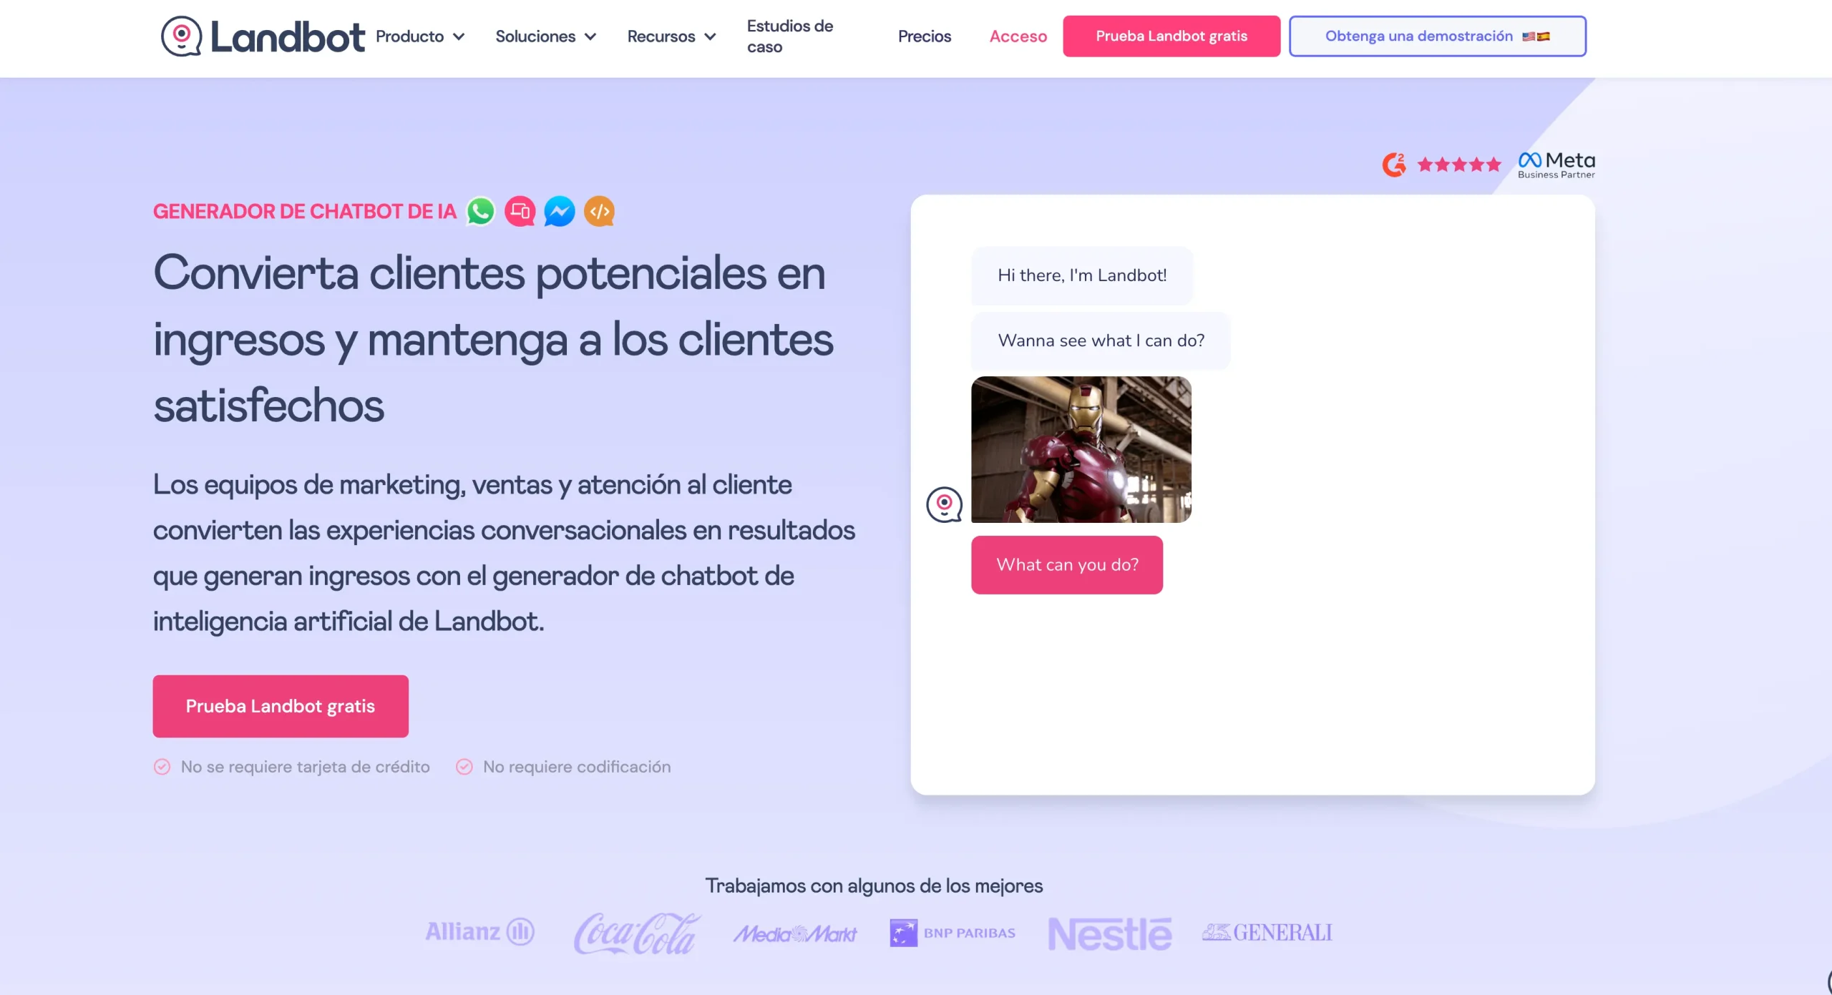Expand the Recursos dropdown
This screenshot has height=995, width=1832.
(x=671, y=36)
